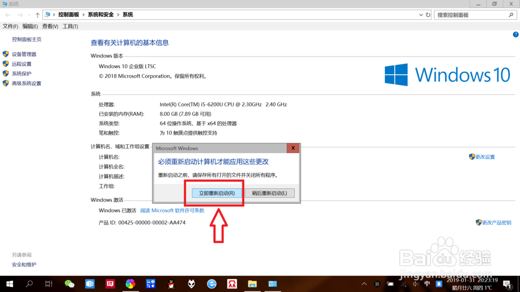Click the forward navigation arrow
This screenshot has width=520, height=292.
tap(20, 15)
